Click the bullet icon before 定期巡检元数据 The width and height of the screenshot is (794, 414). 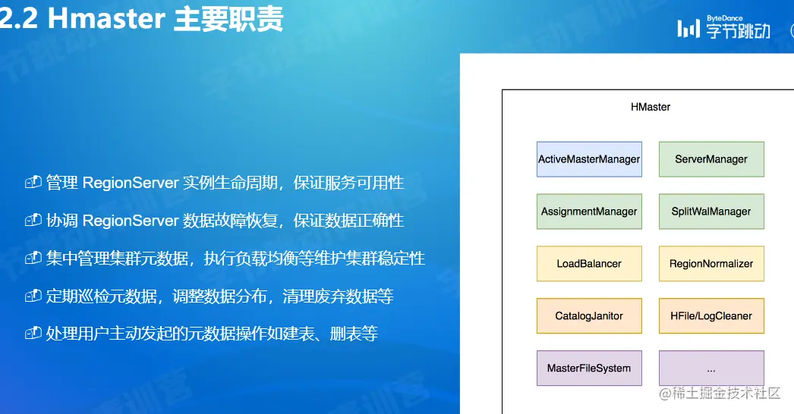pyautogui.click(x=33, y=296)
